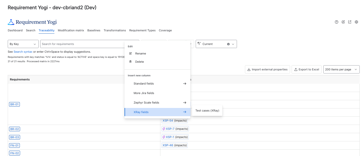Select the highlighted XRay fields entry
Viewport: 362px width, 156px height.
tap(158, 112)
